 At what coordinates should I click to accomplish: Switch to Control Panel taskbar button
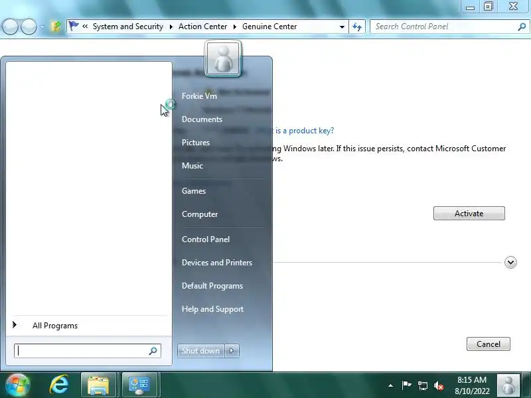coord(139,385)
